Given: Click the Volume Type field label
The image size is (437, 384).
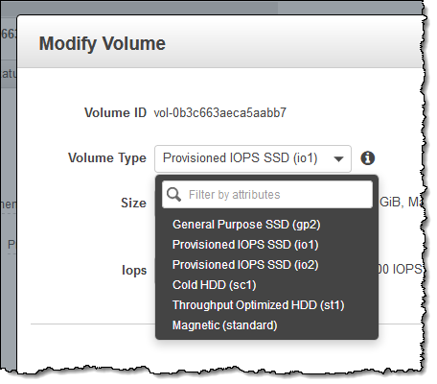Looking at the screenshot, I should (x=107, y=158).
